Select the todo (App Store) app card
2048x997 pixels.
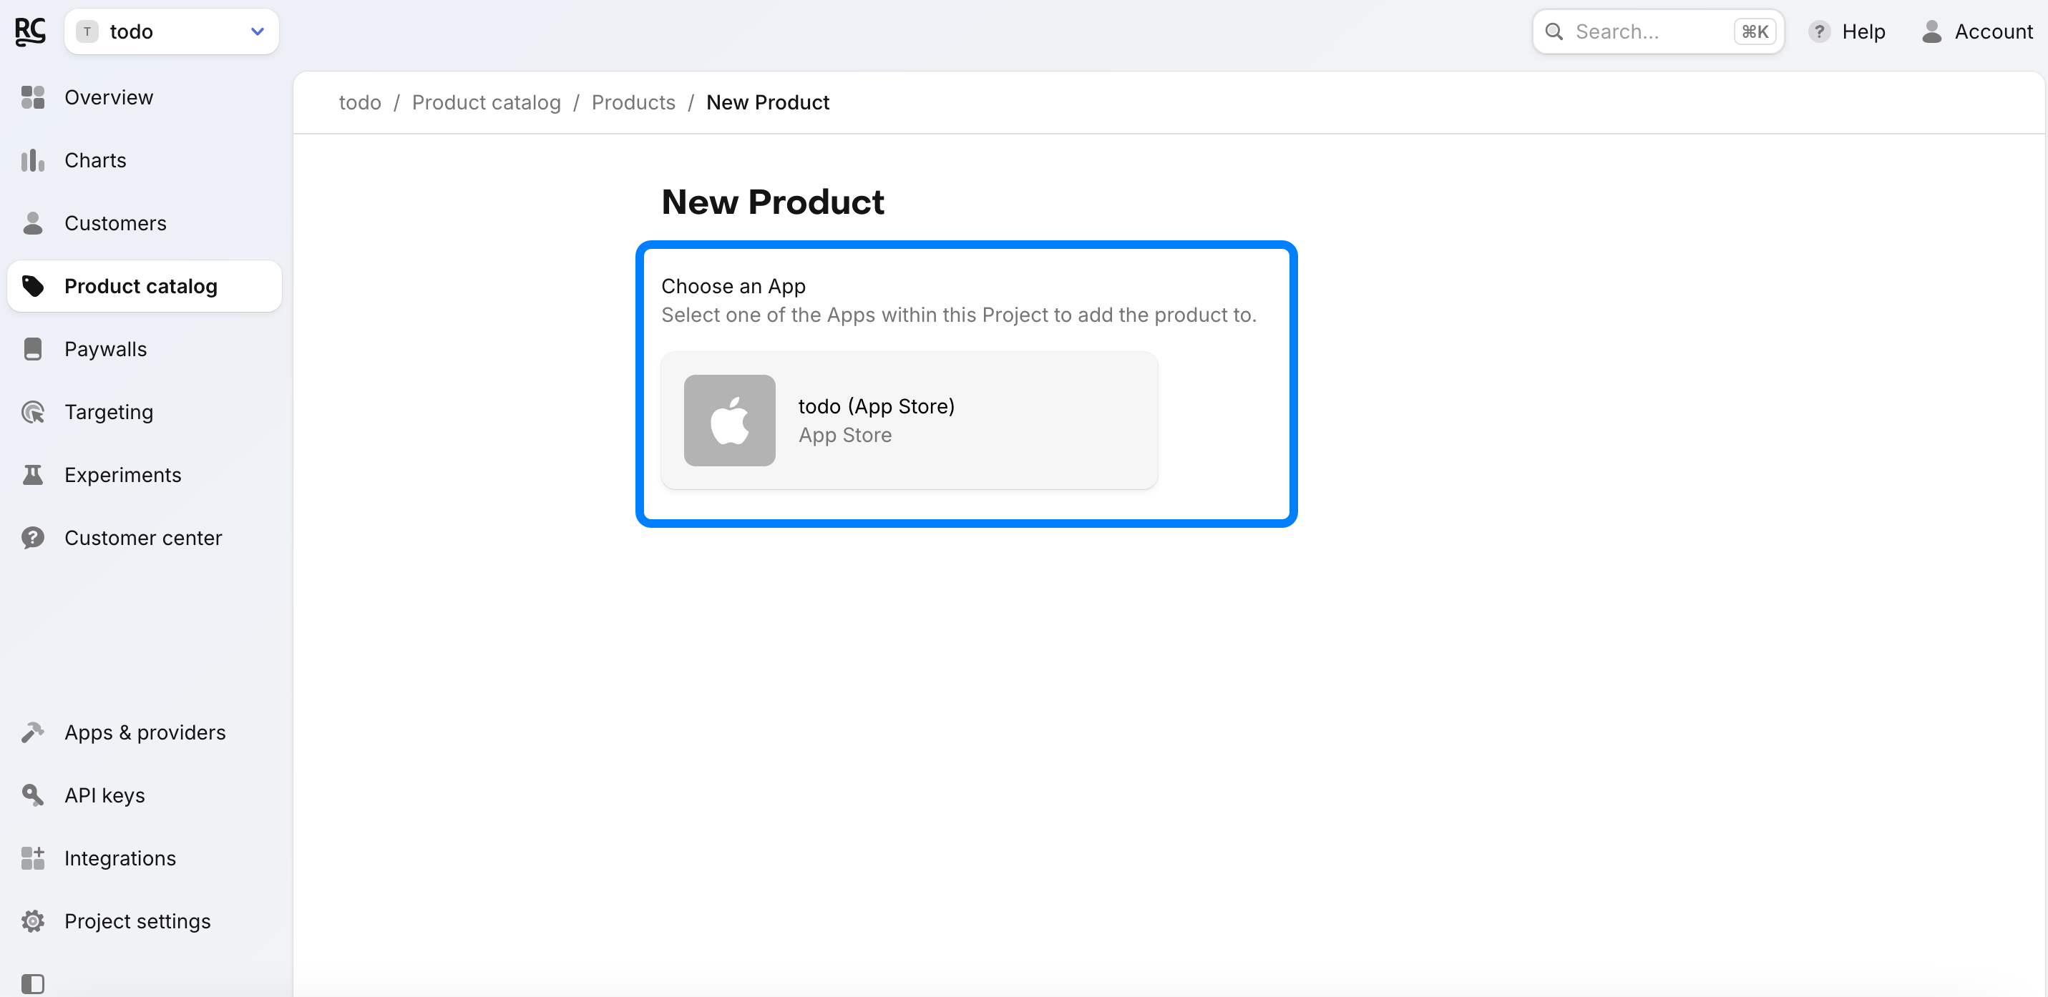[909, 421]
